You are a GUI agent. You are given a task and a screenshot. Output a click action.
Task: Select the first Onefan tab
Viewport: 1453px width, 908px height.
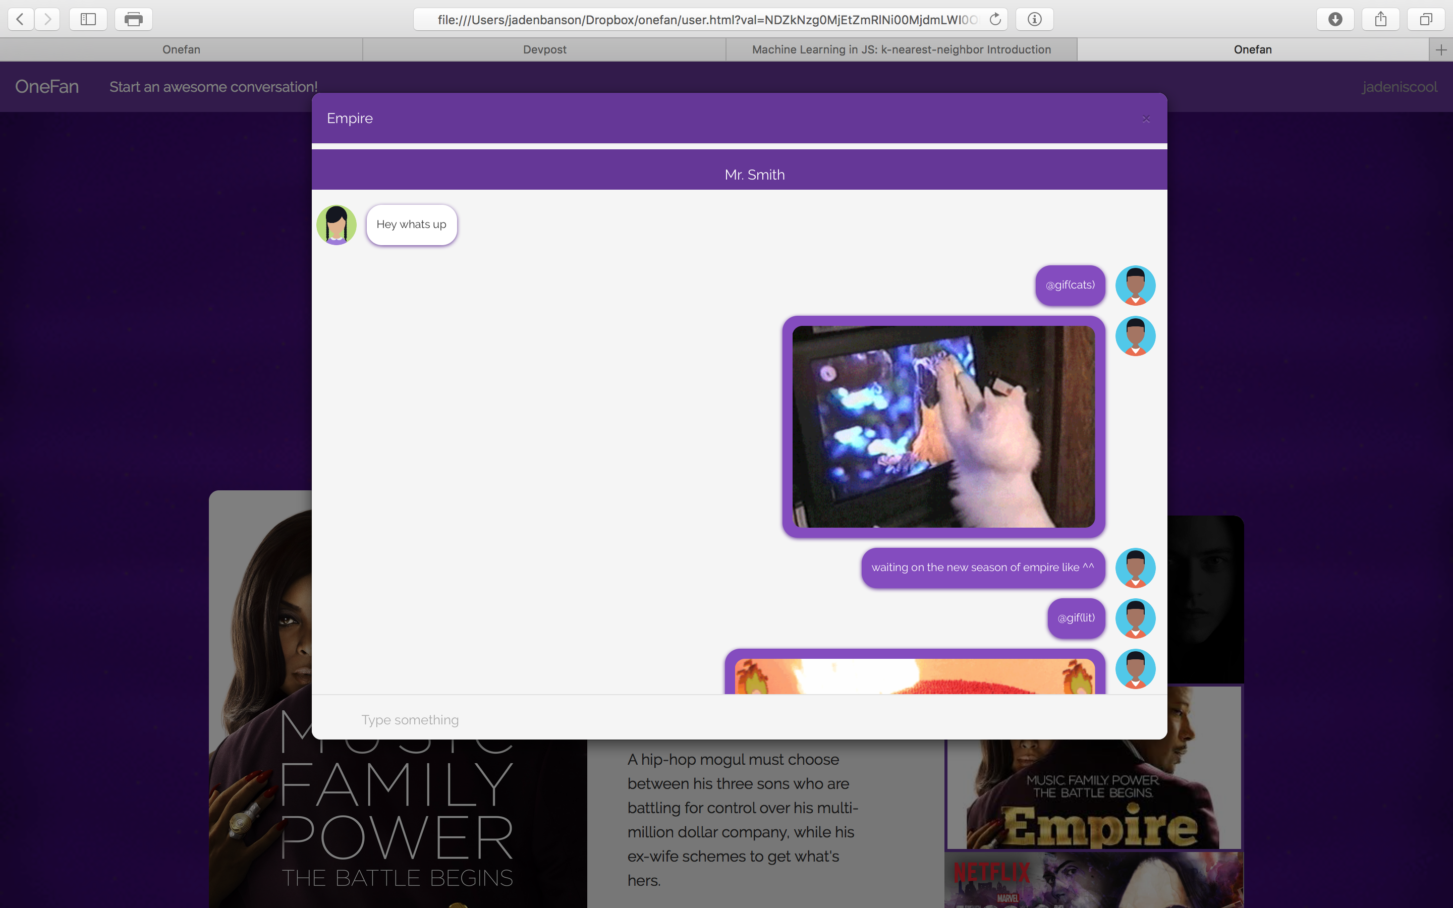[181, 50]
